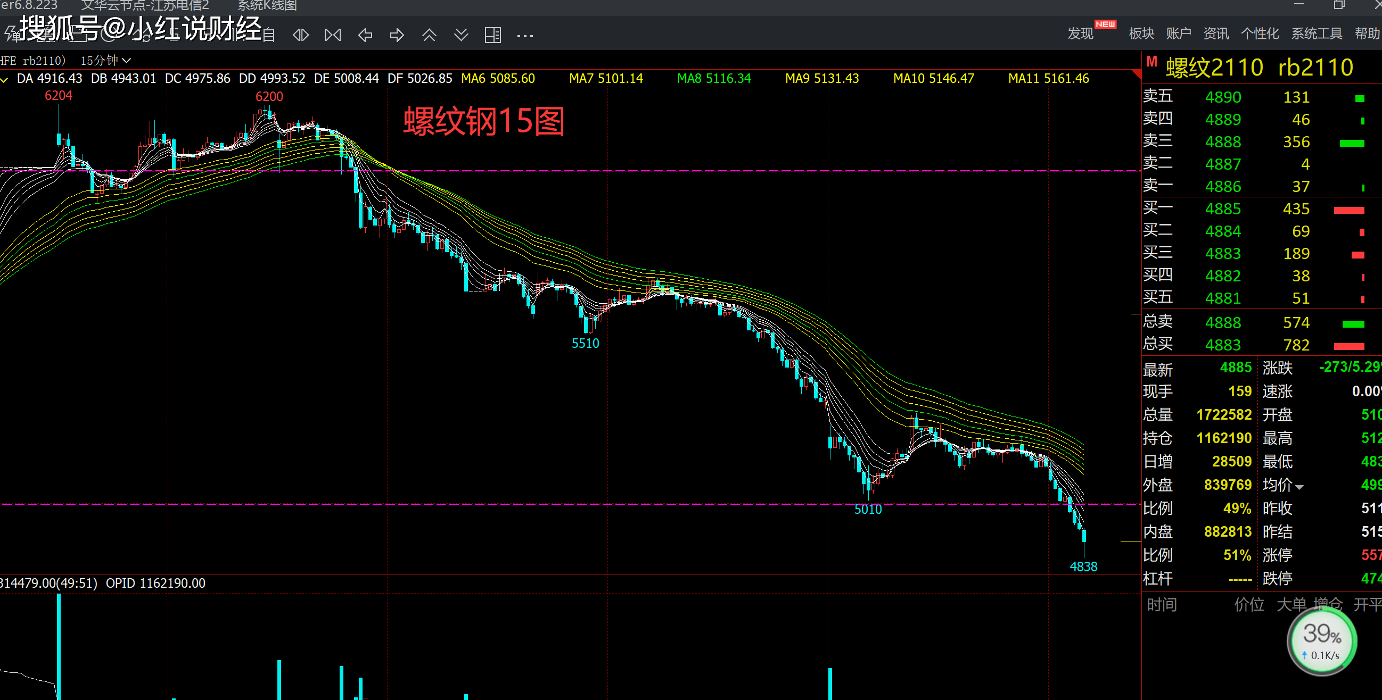Screen dimensions: 1382x700
Task: Click the double up chevron icon
Action: [429, 36]
